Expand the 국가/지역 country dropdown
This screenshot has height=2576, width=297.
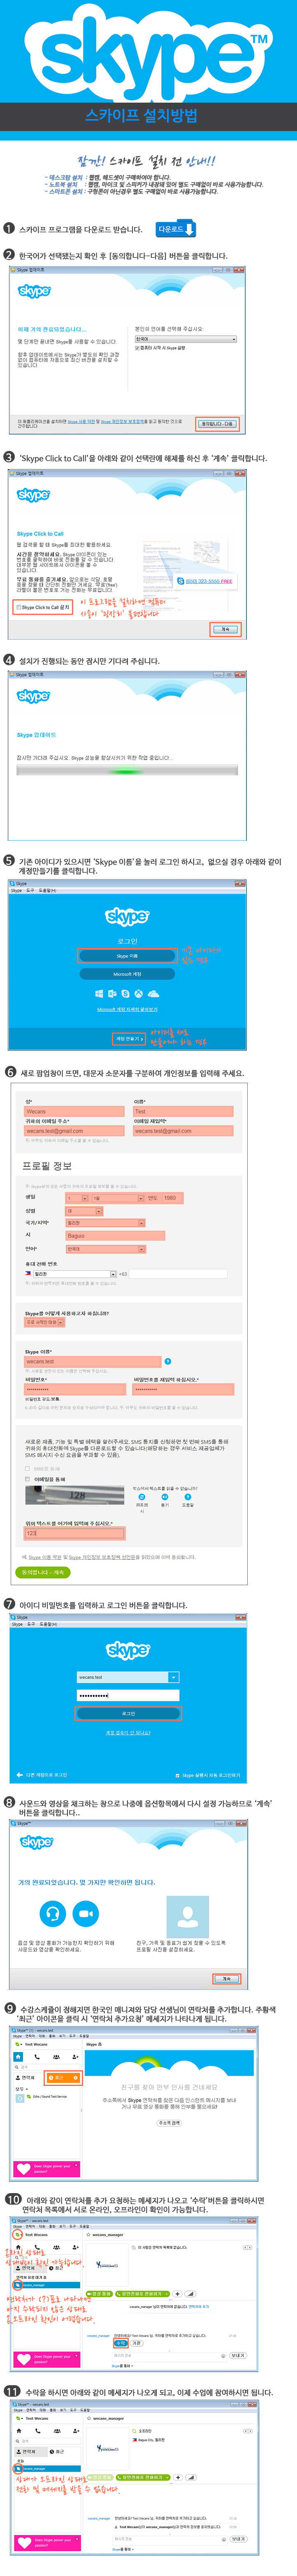(x=142, y=1223)
